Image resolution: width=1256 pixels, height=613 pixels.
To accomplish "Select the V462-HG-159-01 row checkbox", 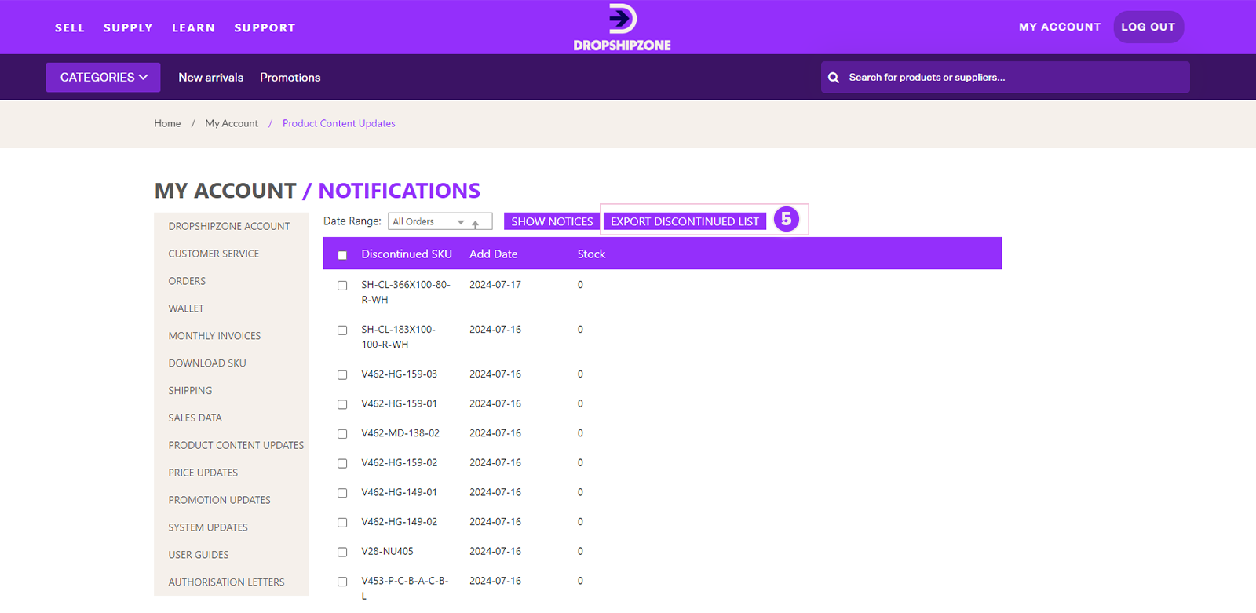I will 342,404.
